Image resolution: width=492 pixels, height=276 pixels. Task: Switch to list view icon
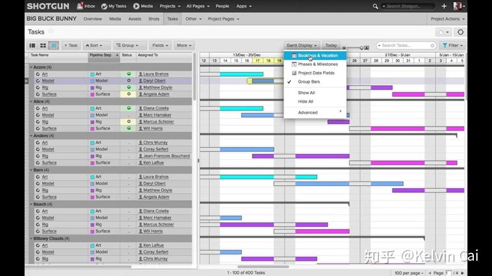[x=53, y=45]
